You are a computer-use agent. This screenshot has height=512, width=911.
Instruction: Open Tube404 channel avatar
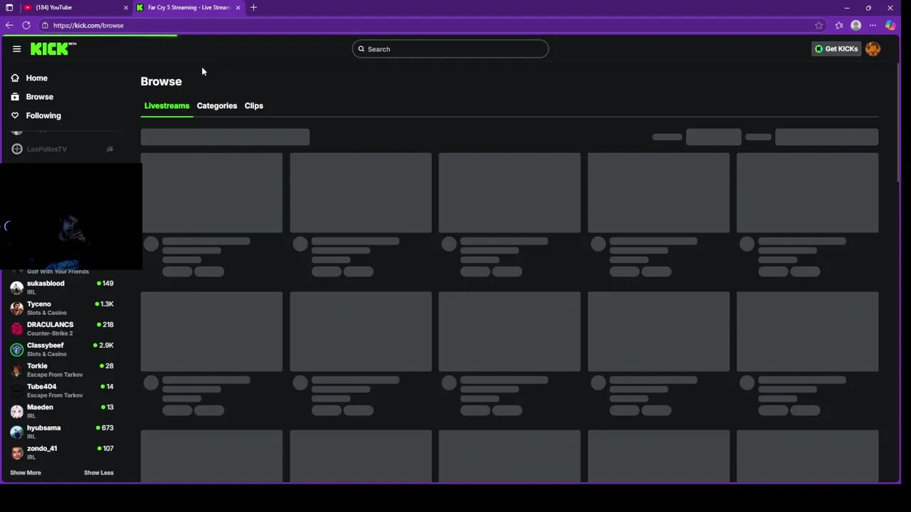pyautogui.click(x=16, y=390)
